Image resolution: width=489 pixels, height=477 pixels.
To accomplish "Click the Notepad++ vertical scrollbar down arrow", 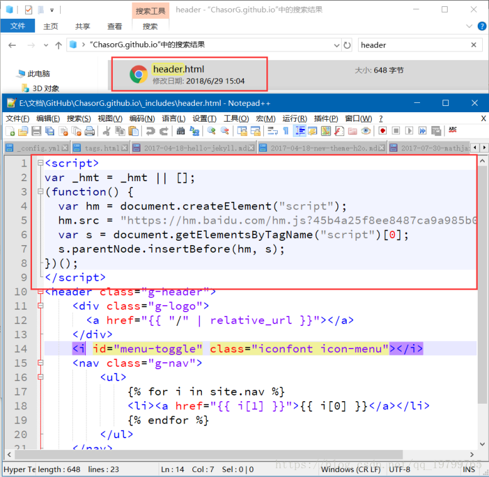I will coord(482,444).
